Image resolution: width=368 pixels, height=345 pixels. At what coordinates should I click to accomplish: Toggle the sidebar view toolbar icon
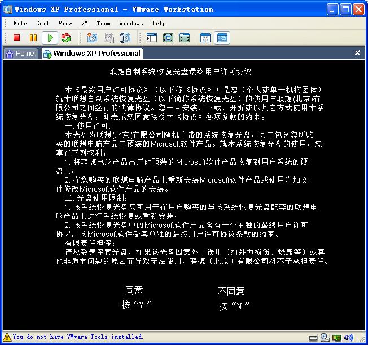pyautogui.click(x=152, y=38)
